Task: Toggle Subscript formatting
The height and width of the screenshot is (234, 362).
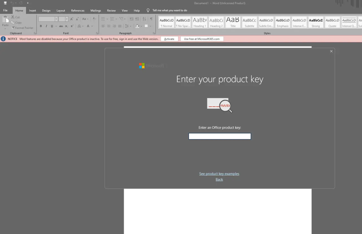Action: [x=66, y=26]
